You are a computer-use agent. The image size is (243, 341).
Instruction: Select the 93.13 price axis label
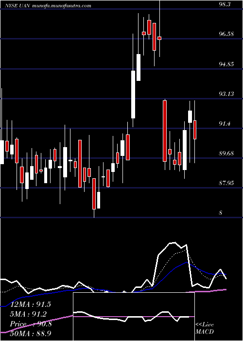[226, 94]
